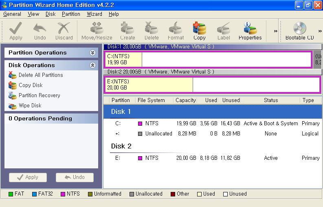
Task: Open the Disk menu
Action: [51, 14]
